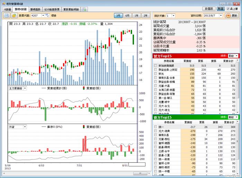Switch to the 從分點查股票 tab
242x178 pixels.
pyautogui.click(x=52, y=9)
